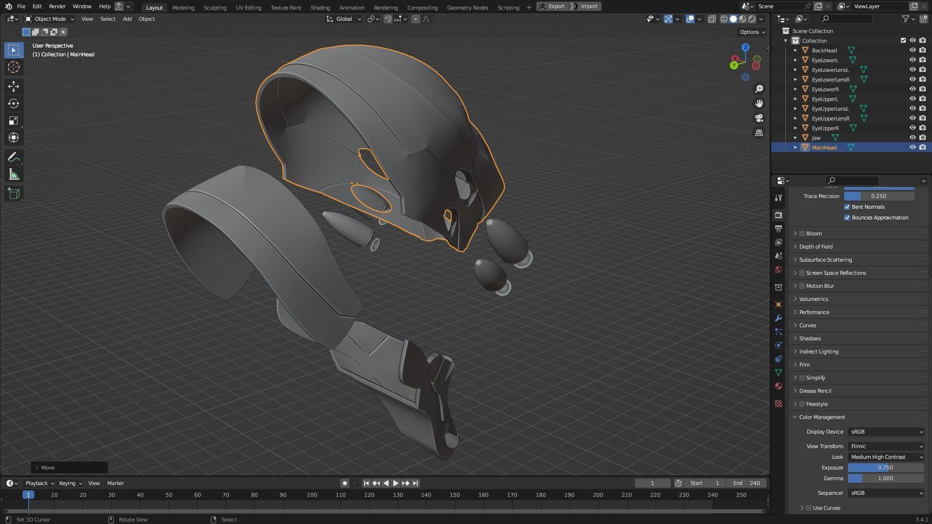Click the pan view hand icon
Viewport: 932px width, 524px height.
[x=759, y=103]
